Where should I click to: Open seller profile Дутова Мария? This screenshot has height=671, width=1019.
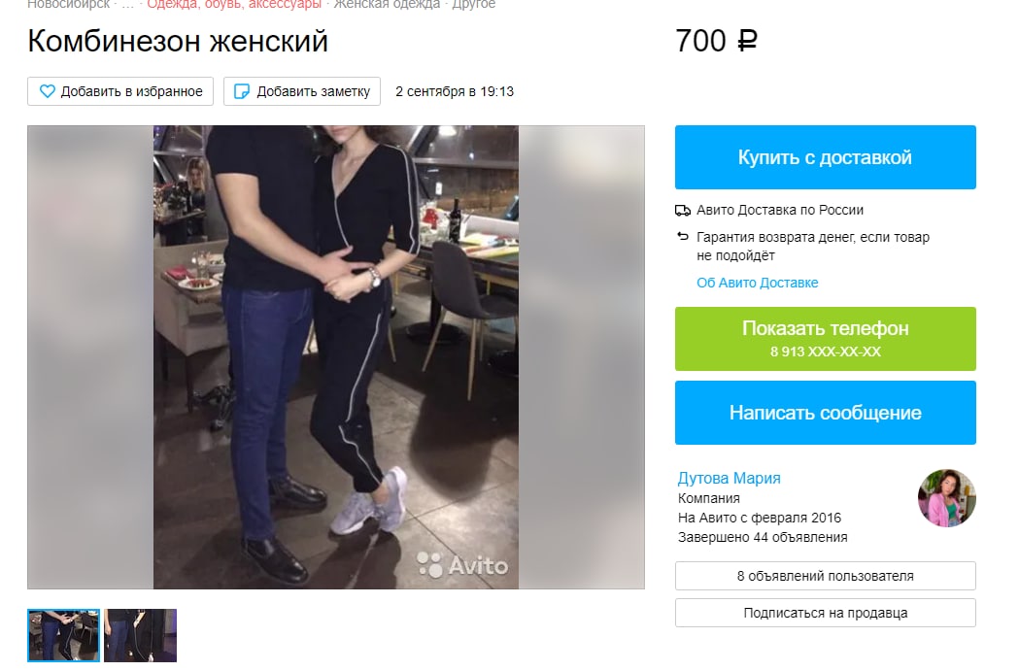click(730, 478)
